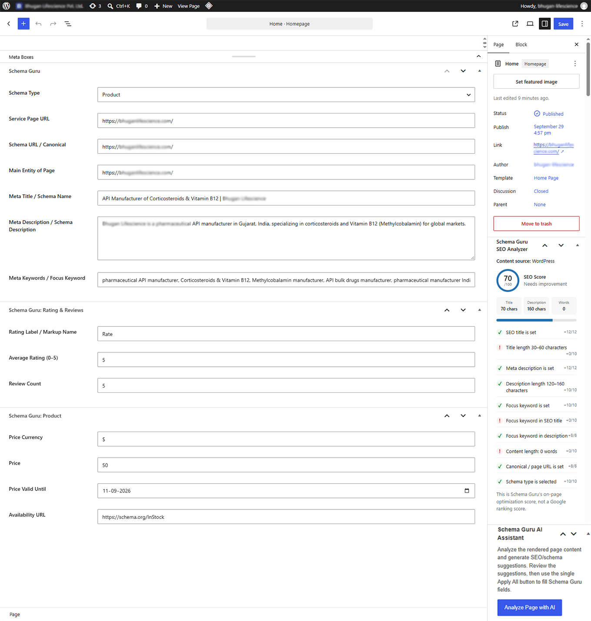Open the Schema Type dropdown
The width and height of the screenshot is (591, 621).
286,95
